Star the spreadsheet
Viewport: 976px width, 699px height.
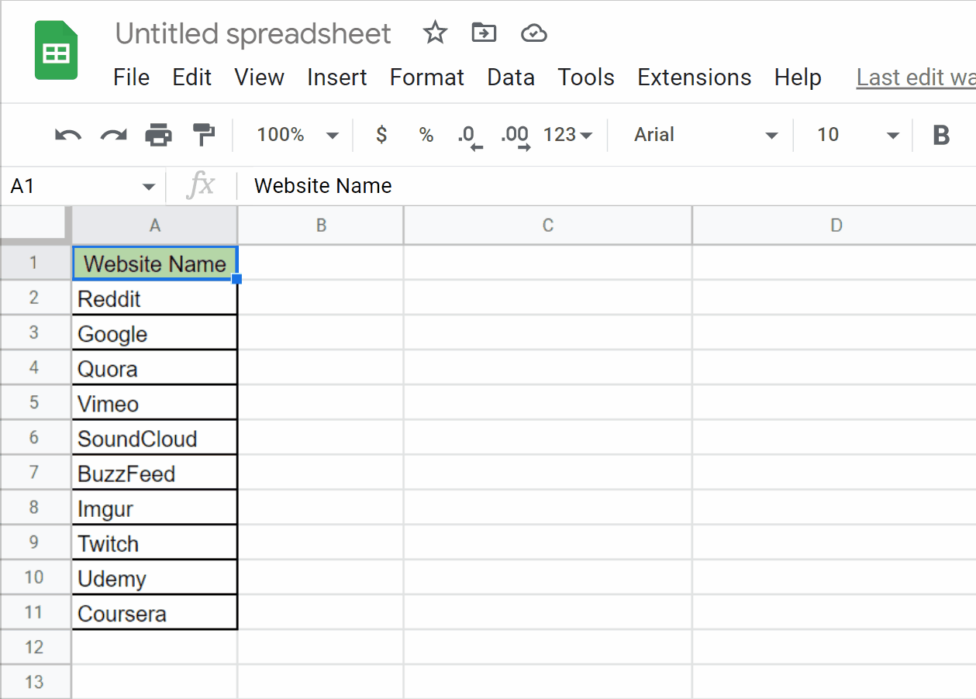[434, 33]
